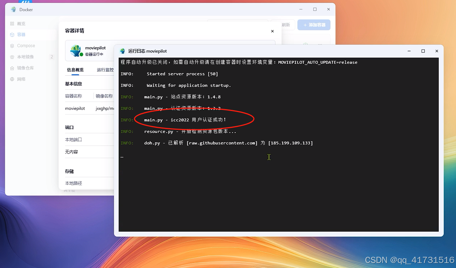Click the 本地路径 label

(73, 183)
